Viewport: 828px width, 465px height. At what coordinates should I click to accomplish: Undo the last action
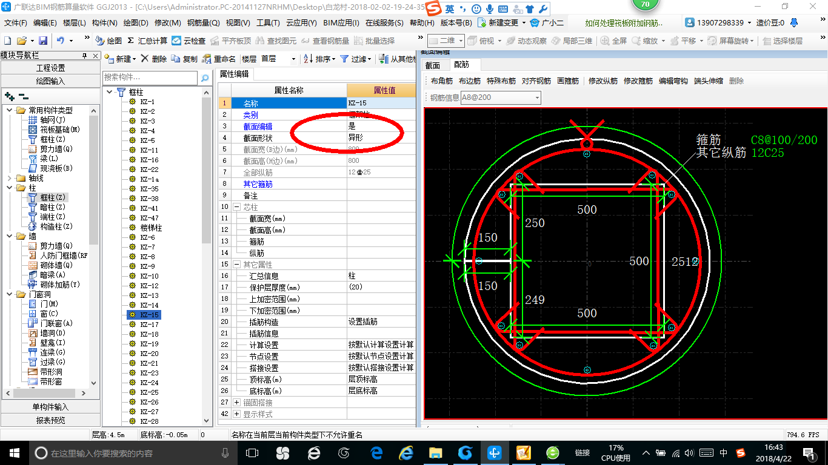click(x=61, y=41)
